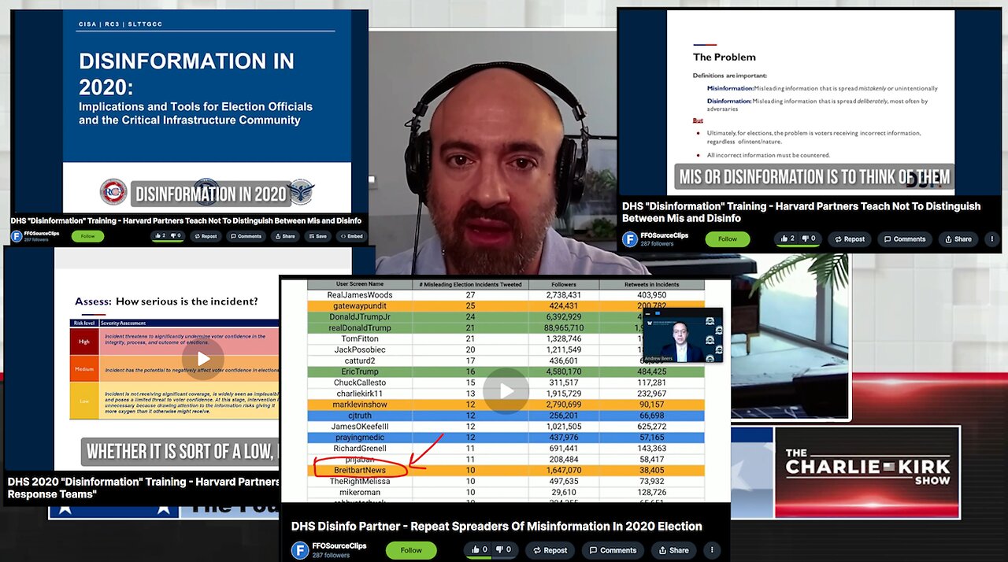Select the 'JamesOKeefeIII' table cell
The width and height of the screenshot is (1008, 562).
(x=359, y=427)
